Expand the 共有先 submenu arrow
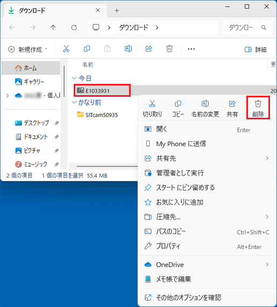 pyautogui.click(x=267, y=158)
